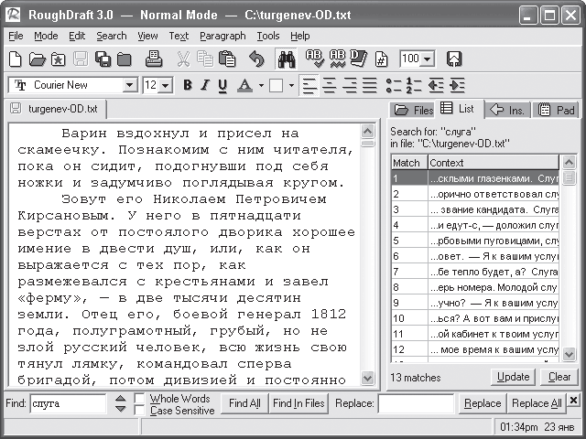Open the Courier New font dropdown
The height and width of the screenshot is (439, 586).
[129, 85]
